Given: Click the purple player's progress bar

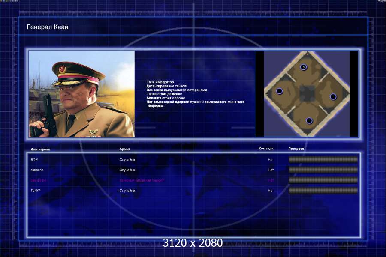Looking at the screenshot, I should pos(323,180).
